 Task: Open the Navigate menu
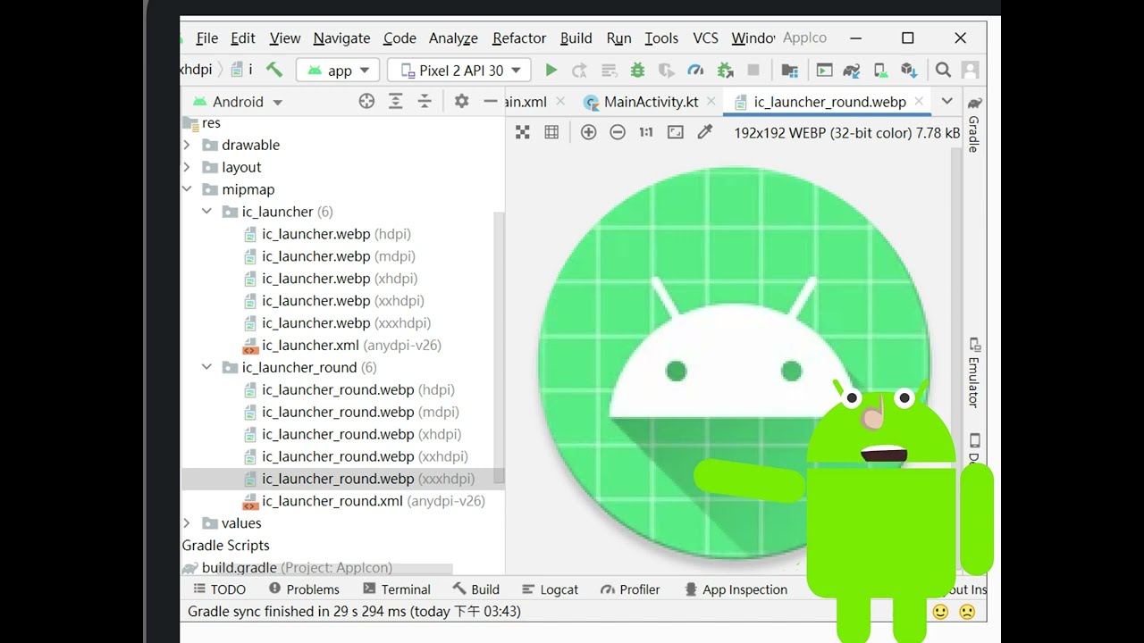click(341, 38)
